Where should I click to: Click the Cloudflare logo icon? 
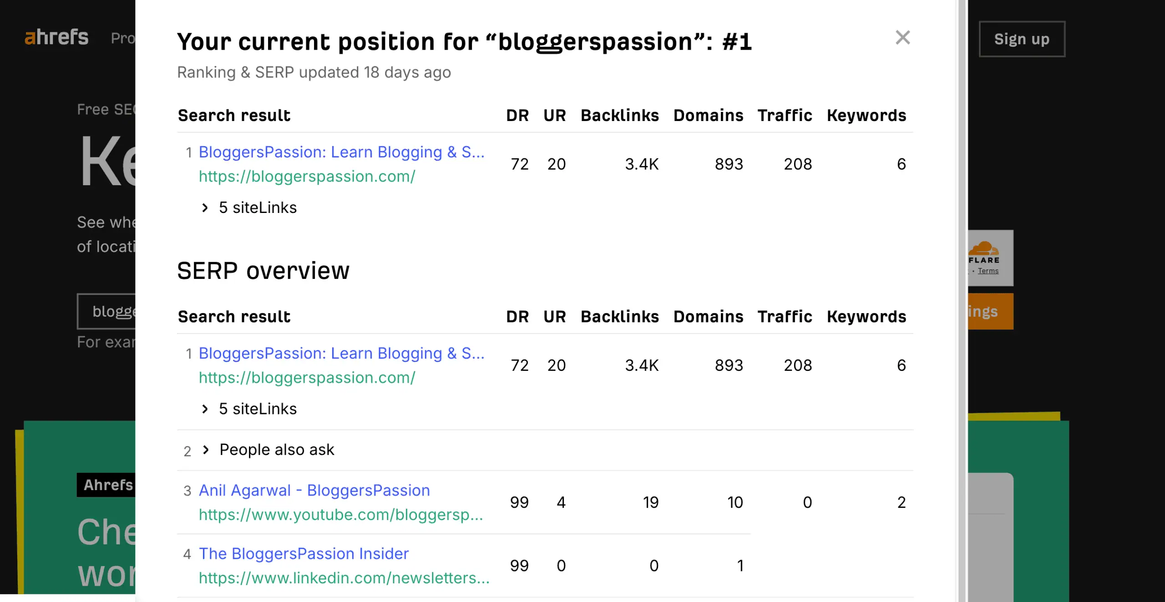(983, 248)
